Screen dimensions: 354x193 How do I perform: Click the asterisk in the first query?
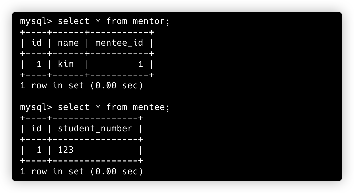[98, 20]
